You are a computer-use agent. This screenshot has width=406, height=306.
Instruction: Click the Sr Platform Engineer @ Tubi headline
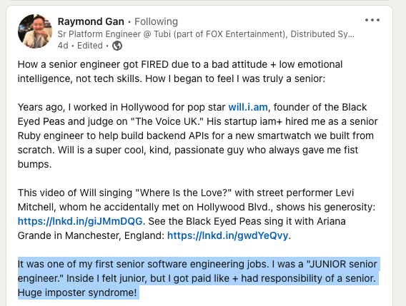tap(206, 34)
